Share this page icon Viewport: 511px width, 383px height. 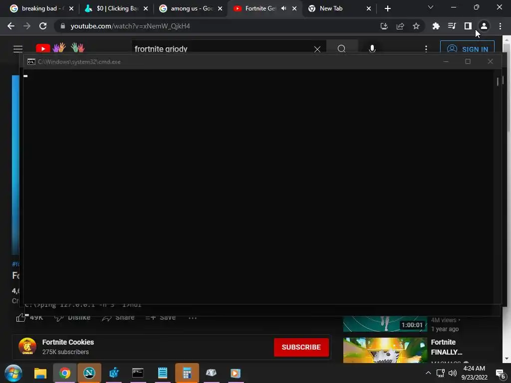[x=400, y=26]
